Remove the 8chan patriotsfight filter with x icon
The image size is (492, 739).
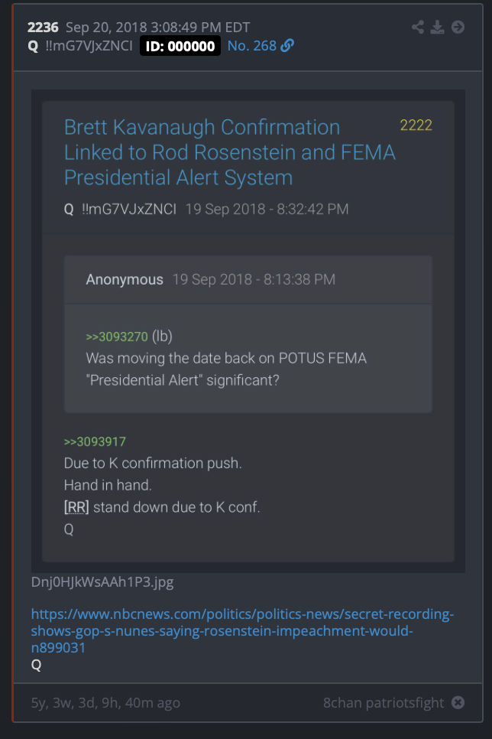point(458,702)
